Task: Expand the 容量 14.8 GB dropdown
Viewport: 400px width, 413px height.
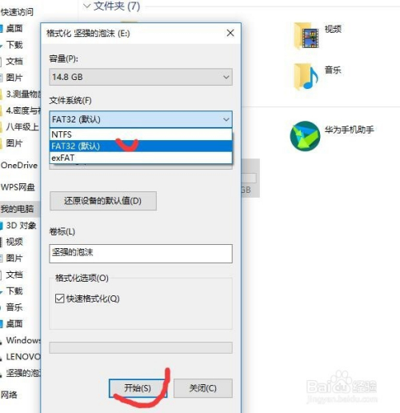Action: (141, 77)
